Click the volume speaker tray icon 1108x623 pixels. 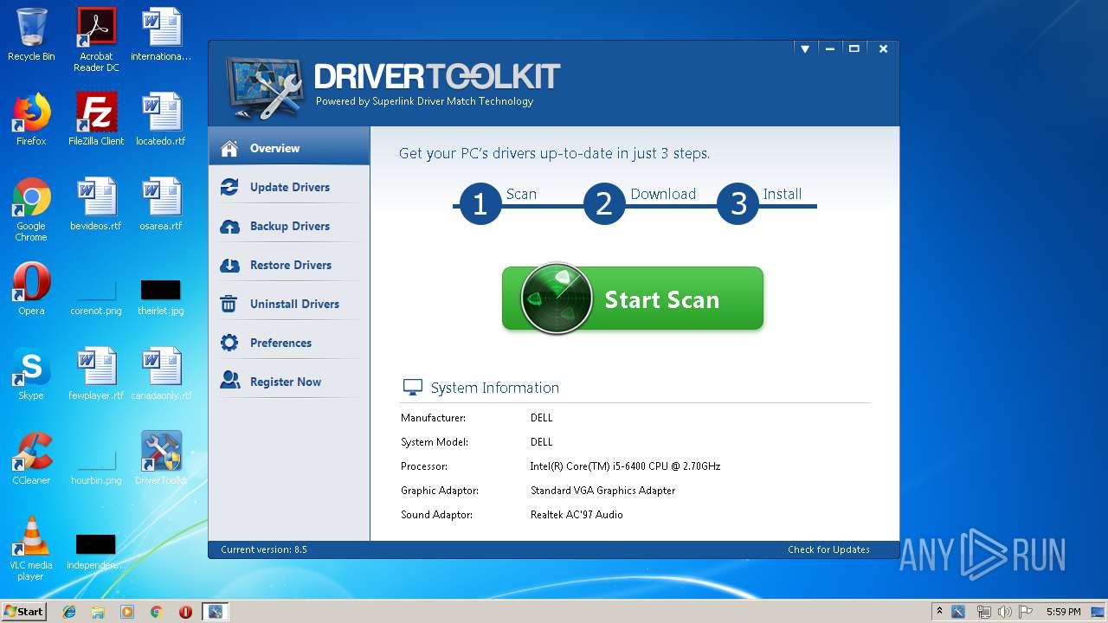1005,612
